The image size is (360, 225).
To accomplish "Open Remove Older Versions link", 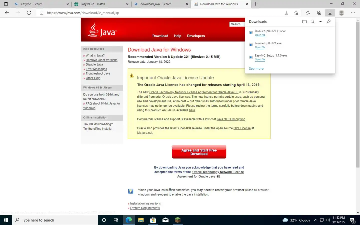I will pyautogui.click(x=101, y=60).
